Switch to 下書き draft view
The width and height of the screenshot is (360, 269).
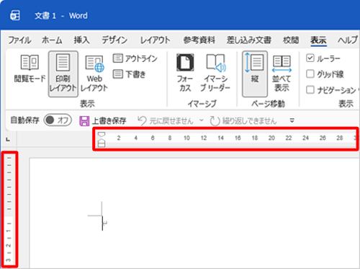[130, 74]
